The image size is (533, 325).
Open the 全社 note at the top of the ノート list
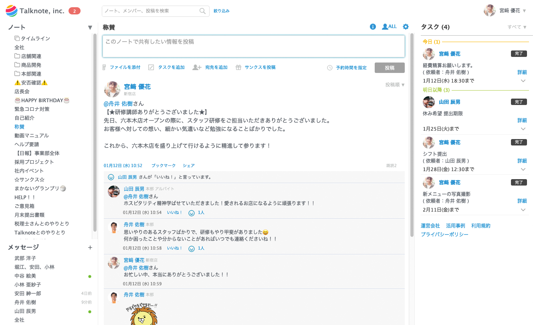19,47
